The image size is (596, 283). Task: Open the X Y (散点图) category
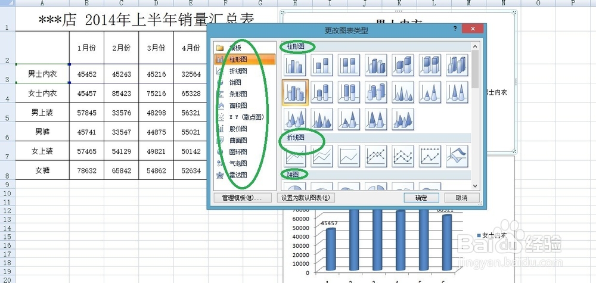click(244, 117)
